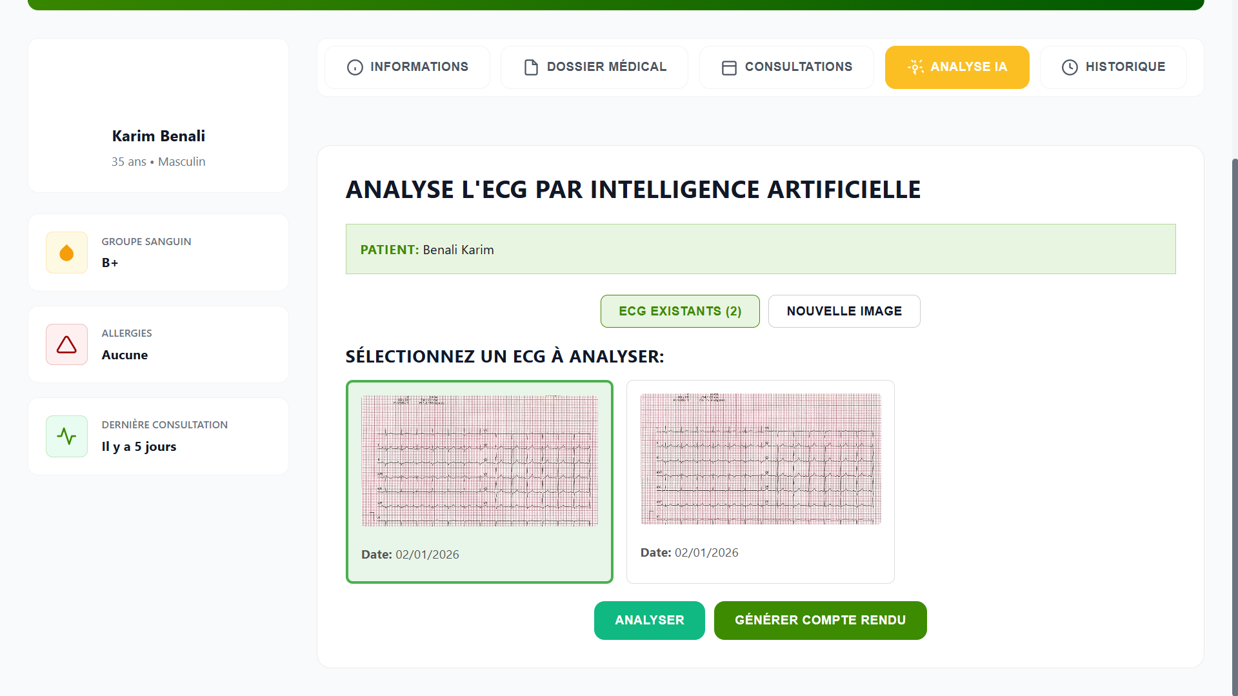
Task: Click the patient name Karim Benali
Action: click(x=159, y=136)
